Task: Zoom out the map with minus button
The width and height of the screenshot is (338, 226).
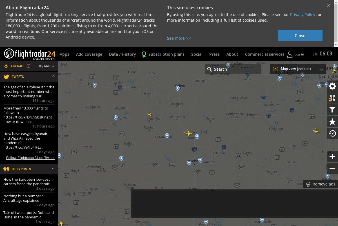Action: (x=332, y=168)
